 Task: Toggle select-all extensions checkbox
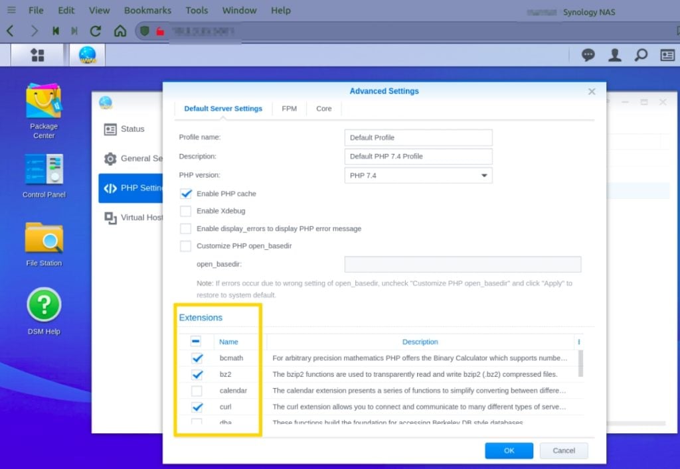click(196, 341)
